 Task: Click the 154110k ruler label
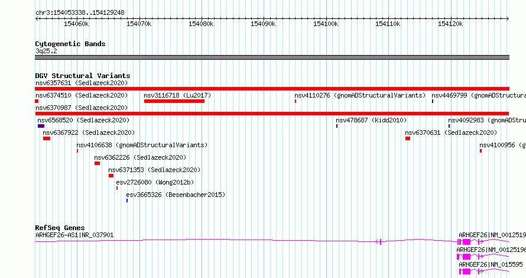click(388, 24)
